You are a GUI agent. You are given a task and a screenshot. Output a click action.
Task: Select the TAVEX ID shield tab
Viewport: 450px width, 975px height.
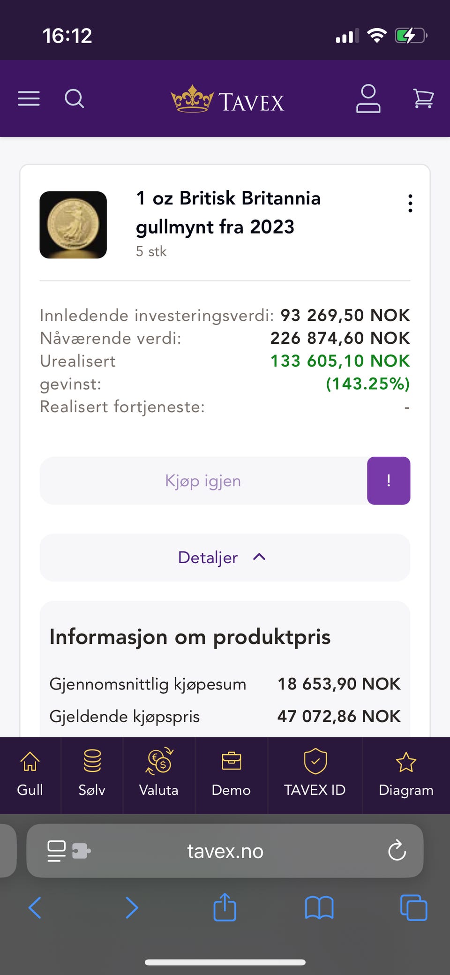point(315,775)
